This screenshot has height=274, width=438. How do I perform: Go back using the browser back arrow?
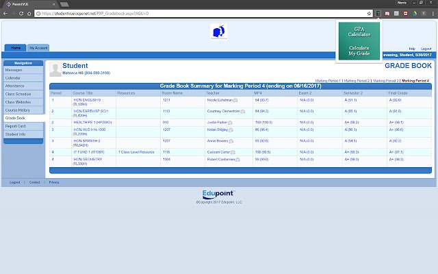(5, 14)
